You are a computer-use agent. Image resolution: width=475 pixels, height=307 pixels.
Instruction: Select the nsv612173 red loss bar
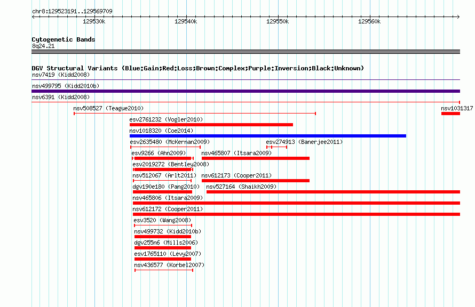point(256,181)
